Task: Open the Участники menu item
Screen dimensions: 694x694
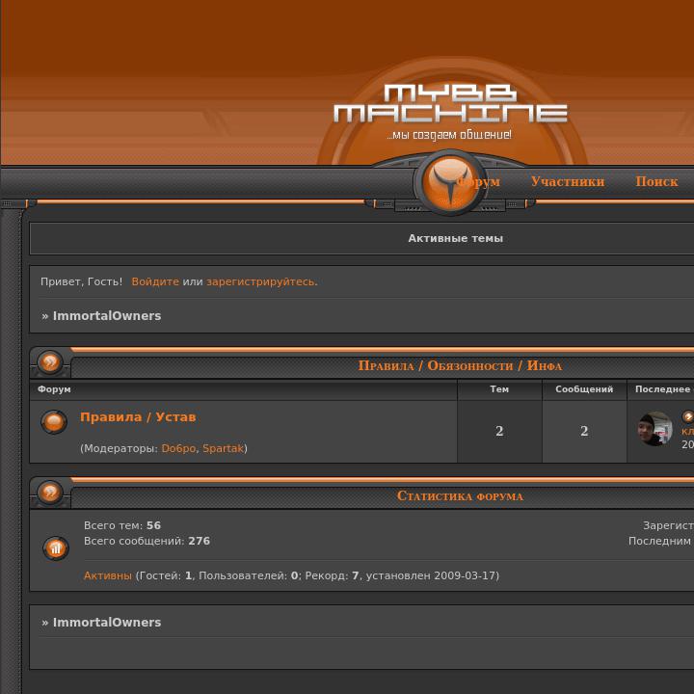Action: click(x=568, y=181)
